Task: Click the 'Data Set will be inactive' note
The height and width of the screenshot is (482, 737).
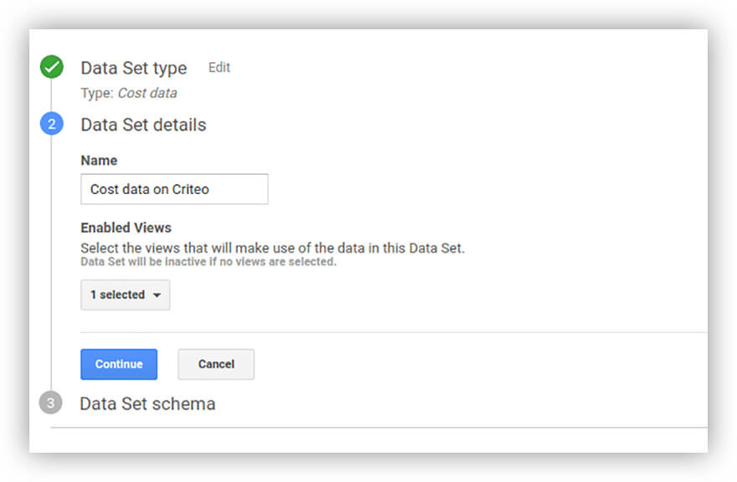Action: point(208,262)
